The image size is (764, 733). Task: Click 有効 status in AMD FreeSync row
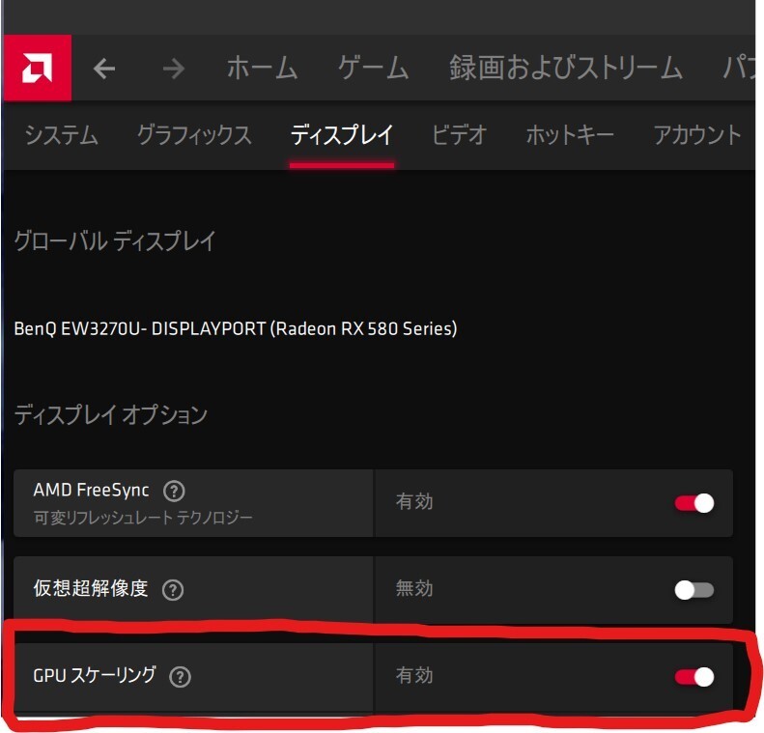(414, 501)
